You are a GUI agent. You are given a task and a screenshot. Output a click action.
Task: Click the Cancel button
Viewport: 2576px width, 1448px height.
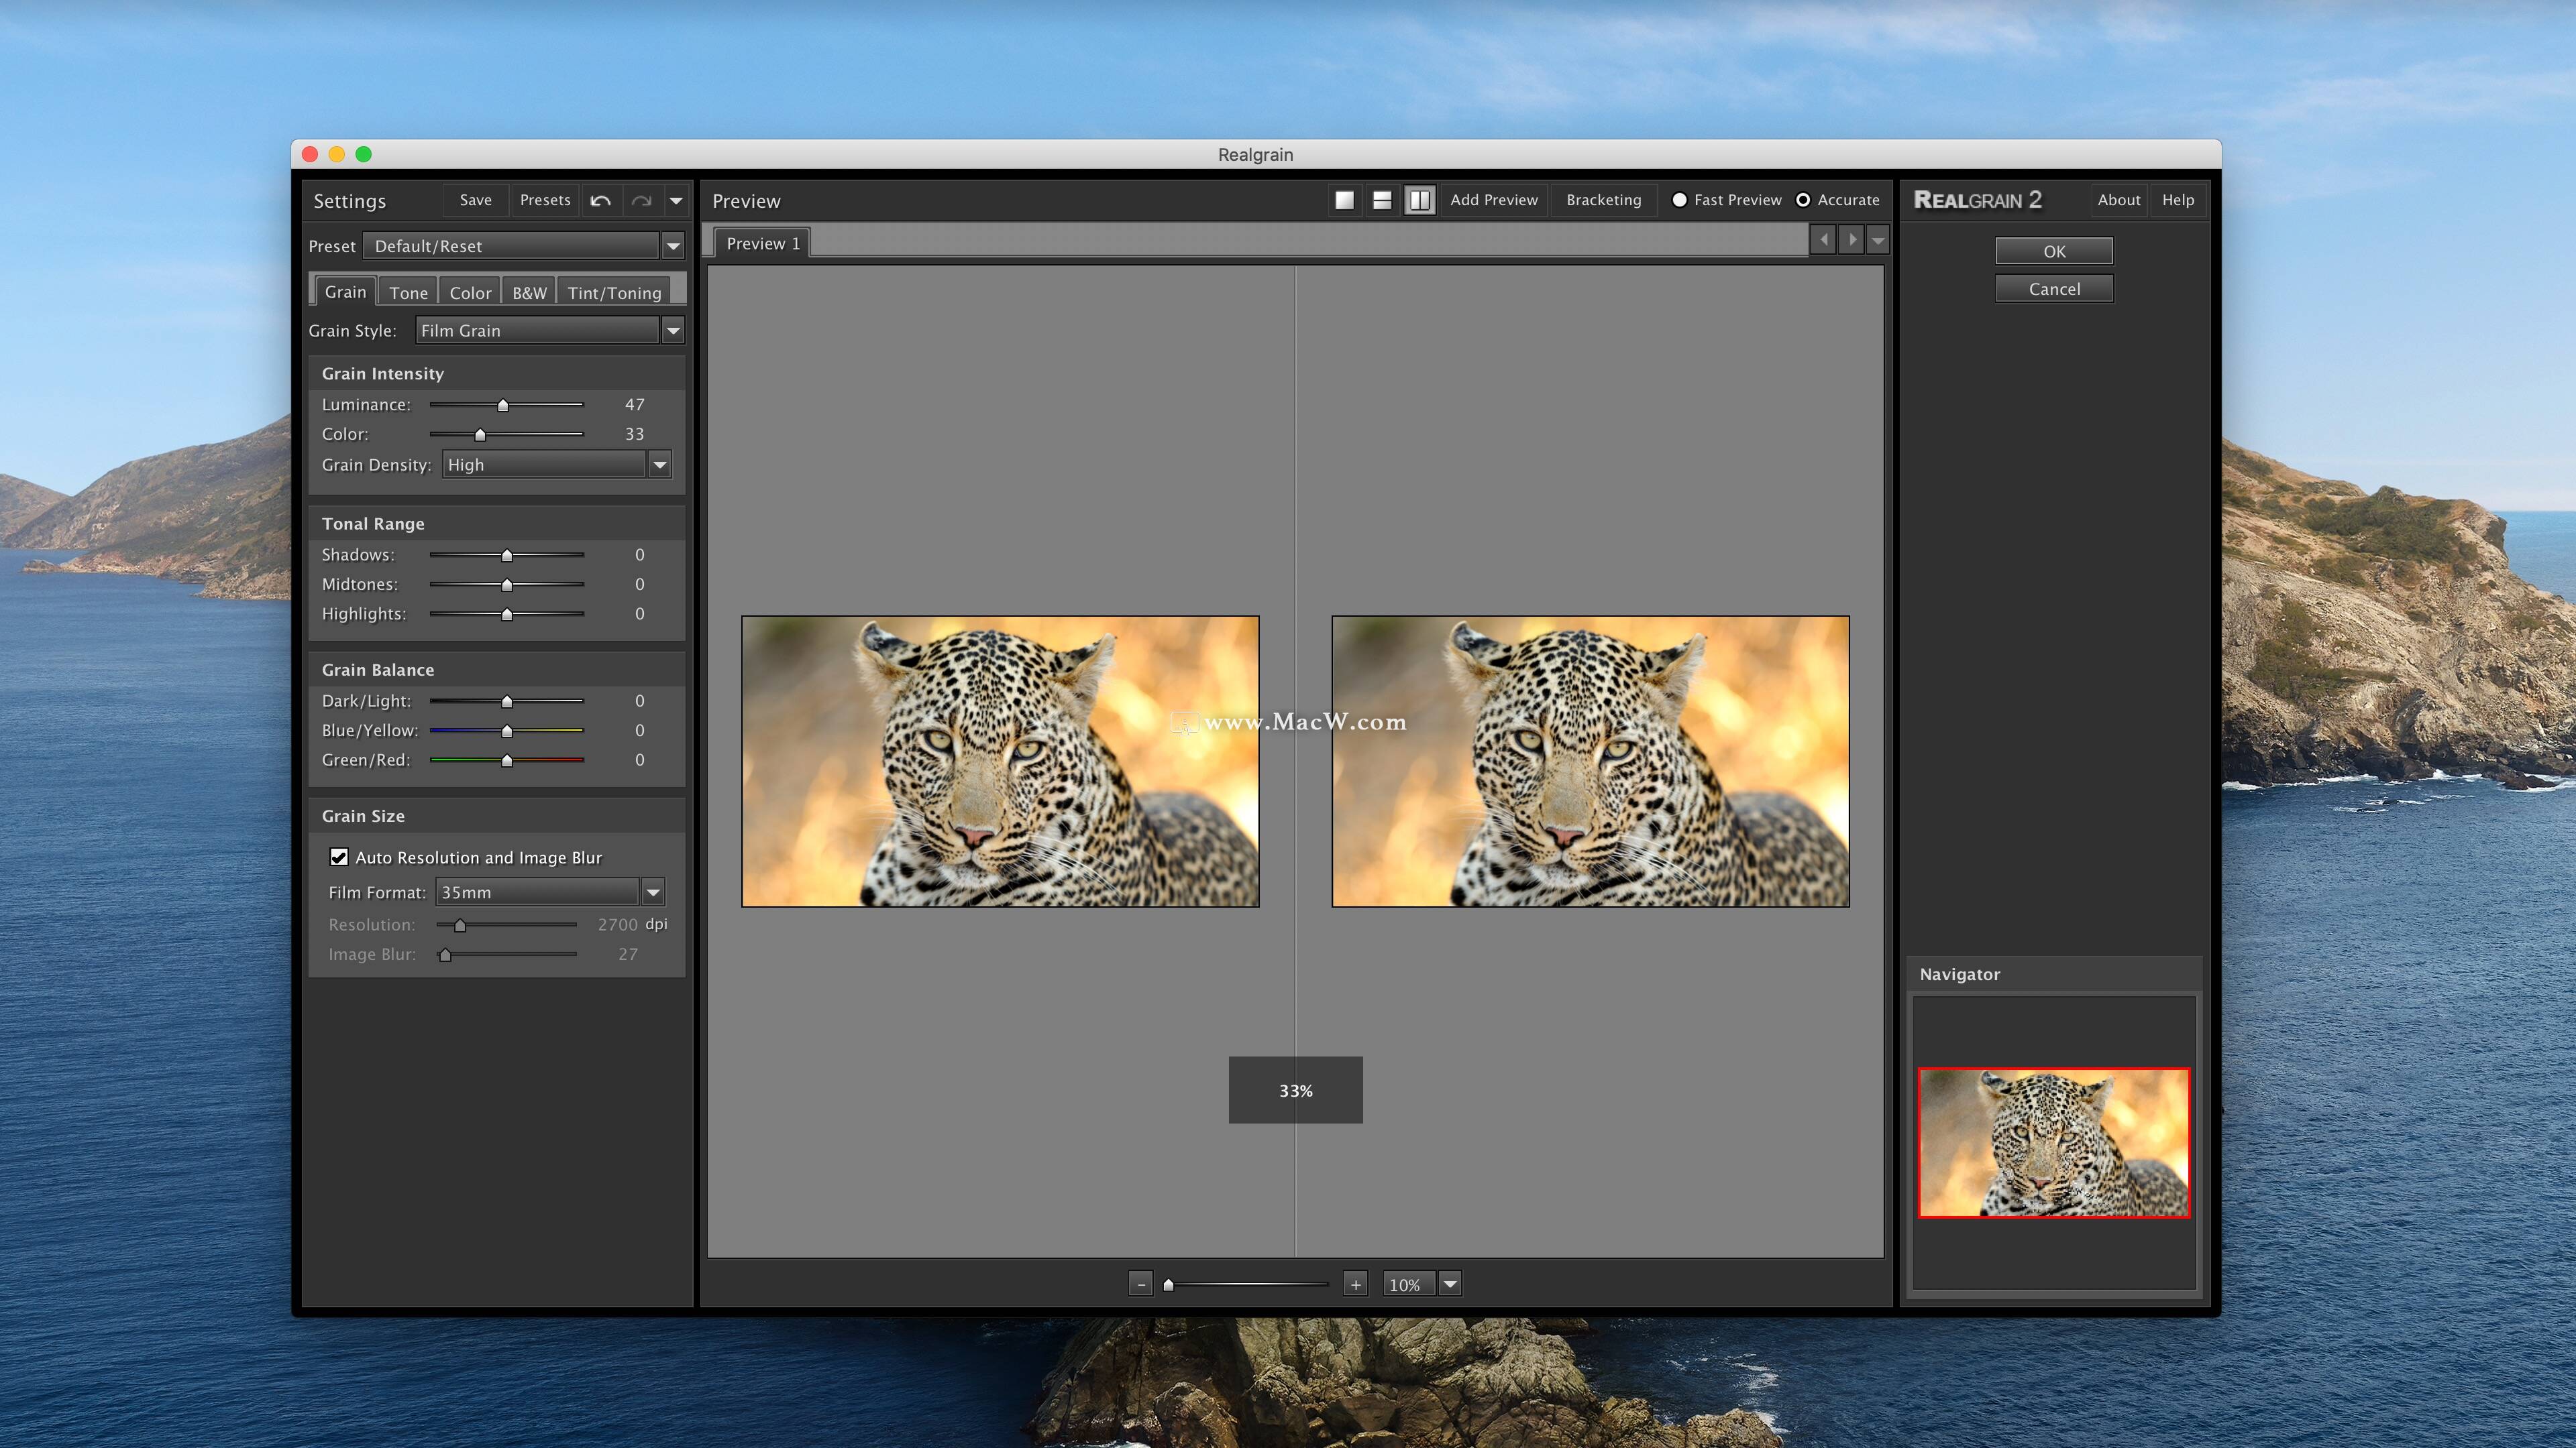2054,289
